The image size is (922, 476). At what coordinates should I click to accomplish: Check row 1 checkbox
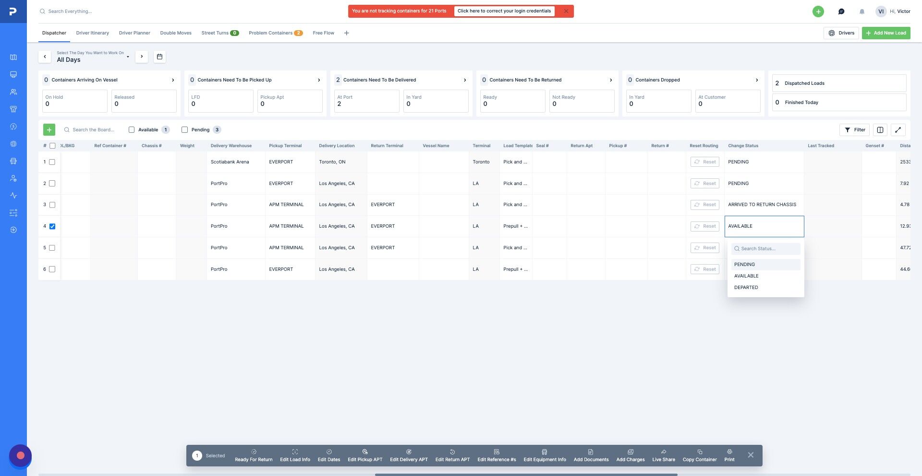click(52, 162)
